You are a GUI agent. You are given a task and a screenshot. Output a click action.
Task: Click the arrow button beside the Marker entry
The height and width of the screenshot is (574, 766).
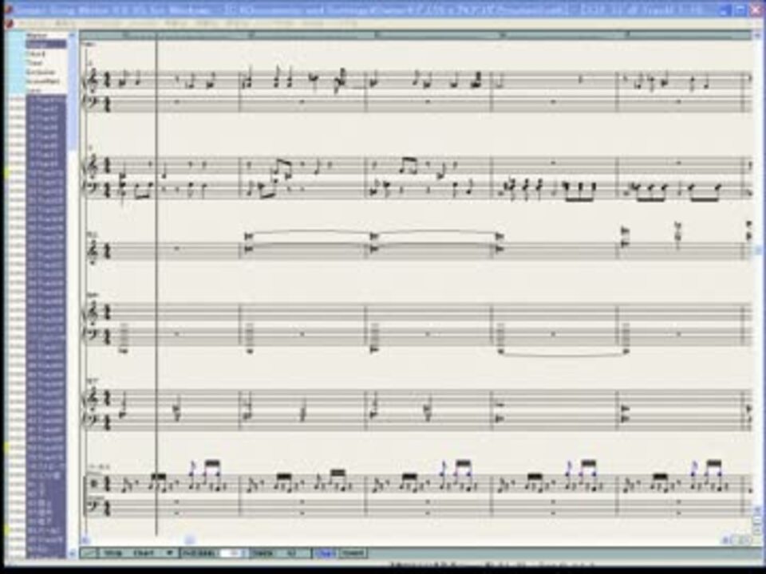(72, 36)
